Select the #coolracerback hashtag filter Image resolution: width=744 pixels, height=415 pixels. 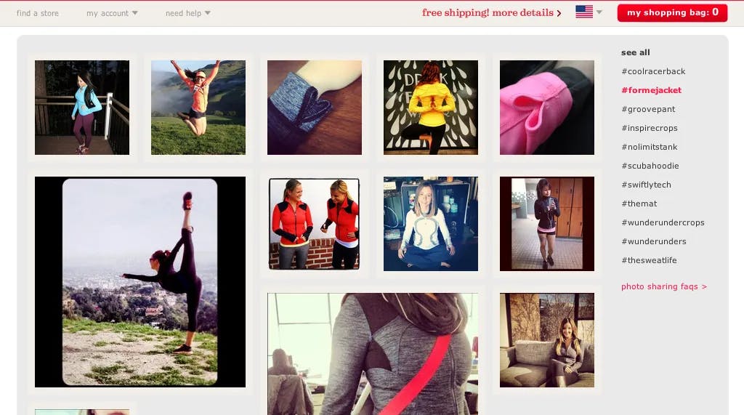tap(653, 71)
